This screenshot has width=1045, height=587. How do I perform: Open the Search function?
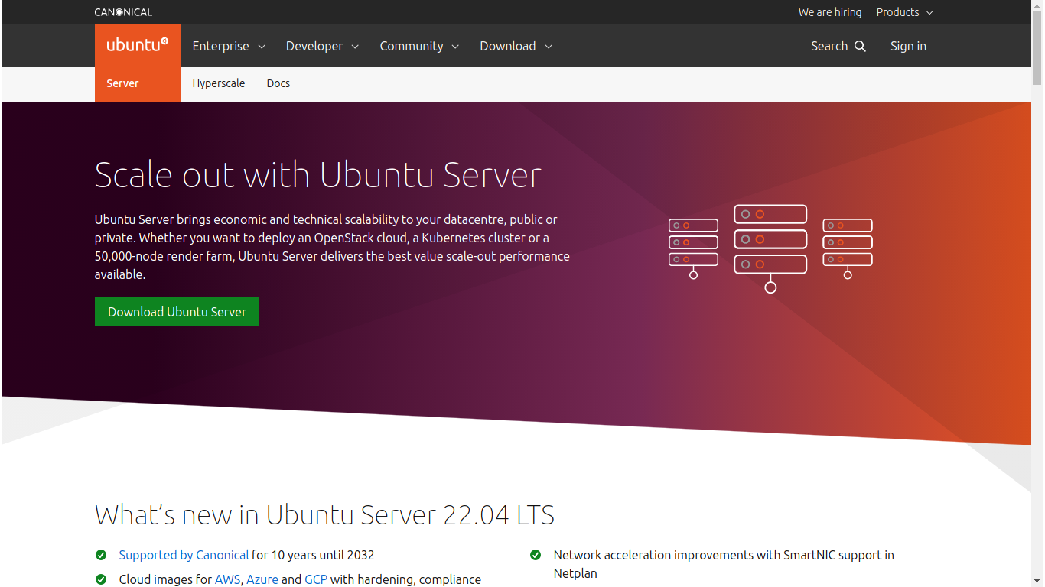click(x=838, y=46)
